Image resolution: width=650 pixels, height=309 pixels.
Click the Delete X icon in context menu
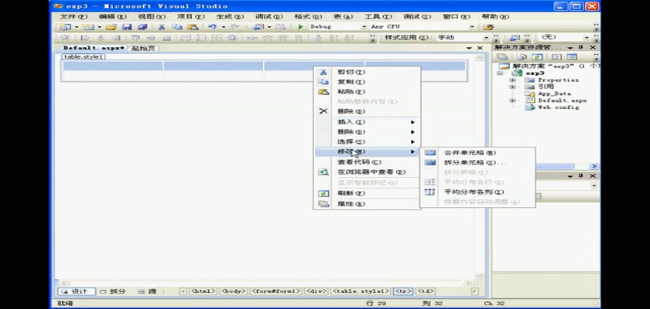(x=323, y=111)
